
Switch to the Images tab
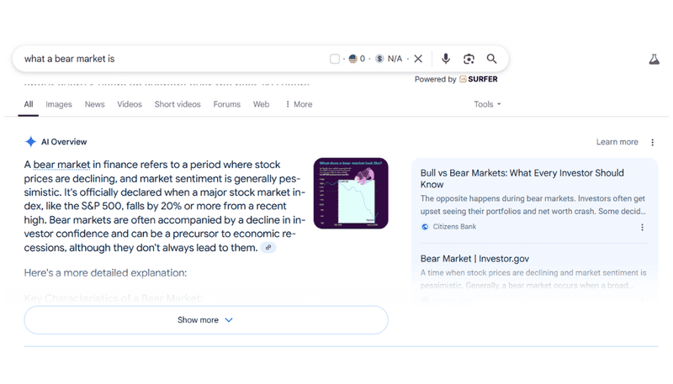[59, 104]
